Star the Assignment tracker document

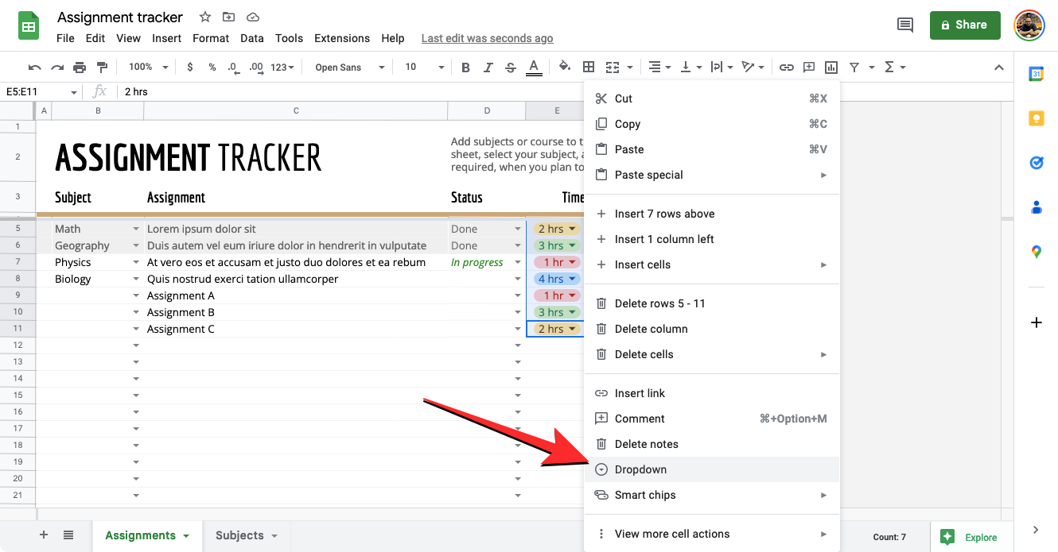[x=205, y=17]
